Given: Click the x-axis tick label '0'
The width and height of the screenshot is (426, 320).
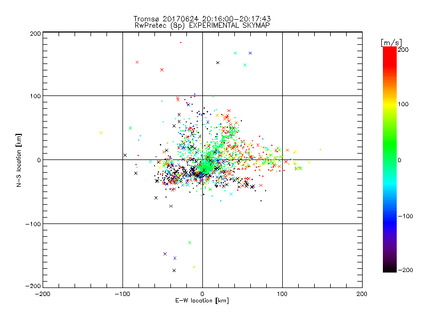Looking at the screenshot, I should (202, 294).
